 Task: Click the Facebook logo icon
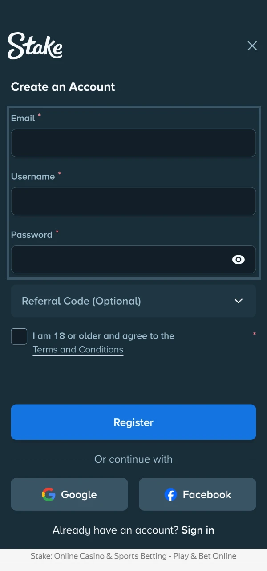point(170,494)
